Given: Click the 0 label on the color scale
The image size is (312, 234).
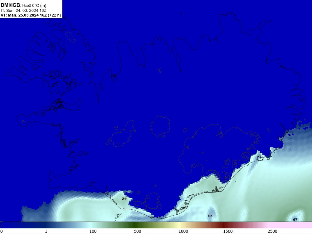Looking at the screenshot, I should tap(2, 231).
